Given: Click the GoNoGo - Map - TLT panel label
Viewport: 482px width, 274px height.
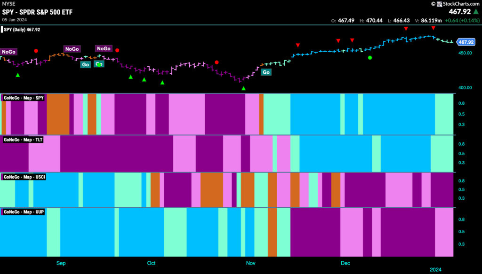Looking at the screenshot, I should click(x=23, y=140).
